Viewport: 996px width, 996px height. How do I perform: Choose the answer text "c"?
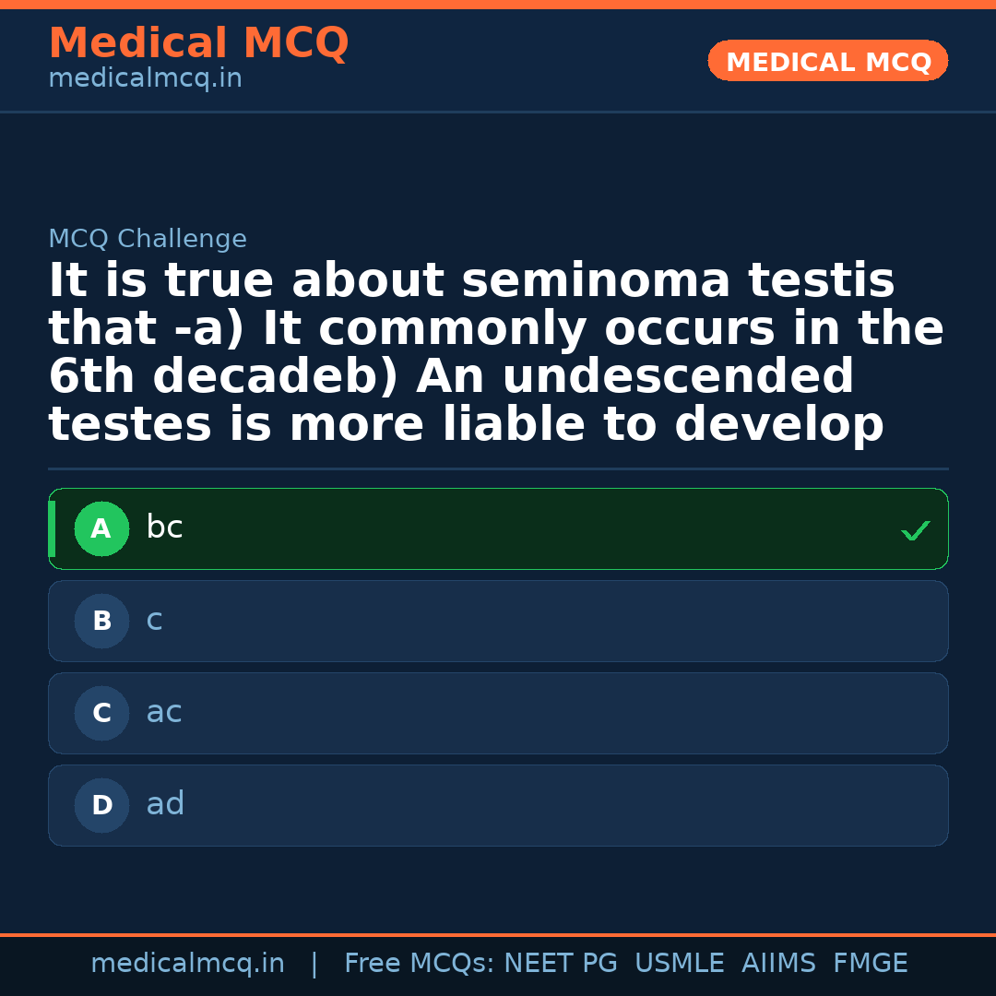[x=154, y=620]
